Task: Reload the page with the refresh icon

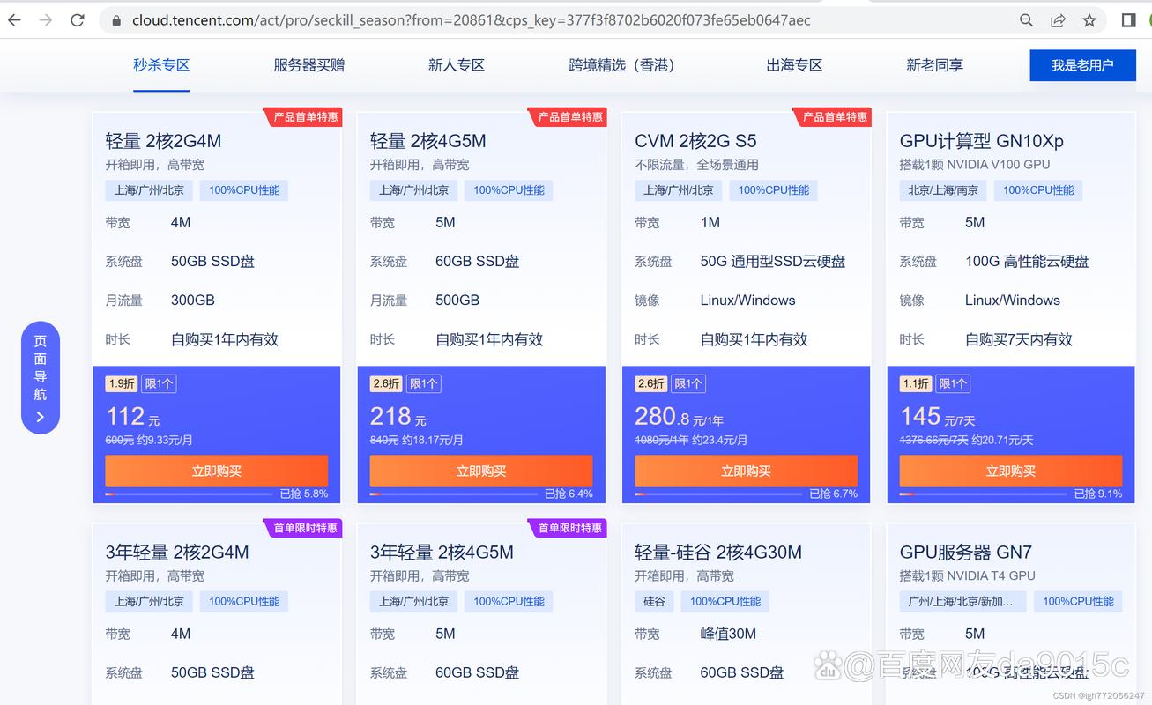Action: (x=78, y=19)
